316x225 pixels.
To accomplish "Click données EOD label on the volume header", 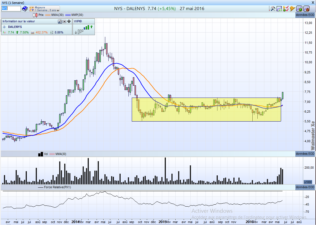I will (x=305, y=154).
